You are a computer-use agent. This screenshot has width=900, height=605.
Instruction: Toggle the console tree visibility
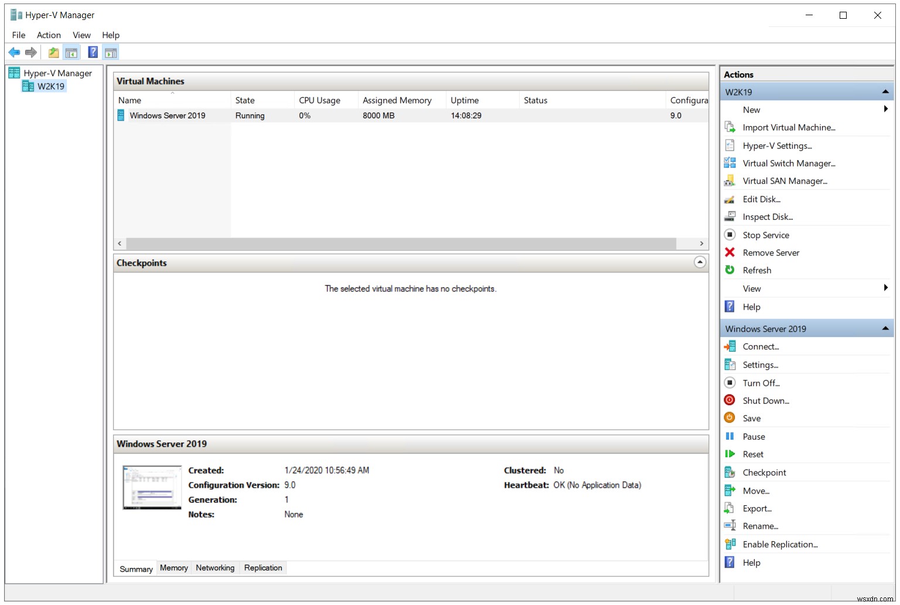pyautogui.click(x=71, y=52)
